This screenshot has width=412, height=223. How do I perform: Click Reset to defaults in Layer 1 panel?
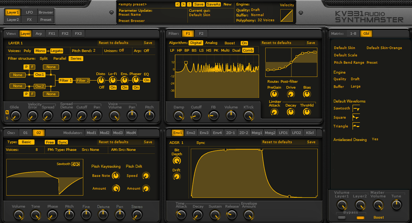[113, 43]
